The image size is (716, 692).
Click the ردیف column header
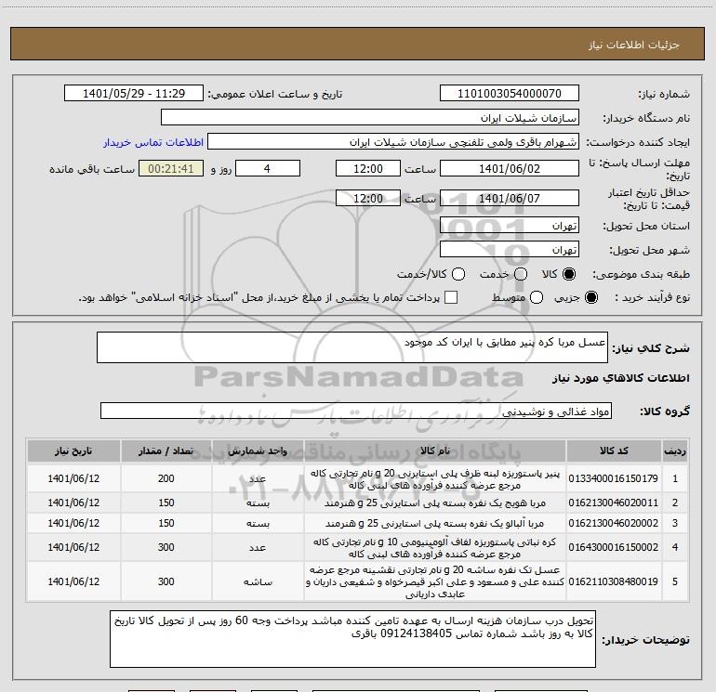pyautogui.click(x=675, y=451)
